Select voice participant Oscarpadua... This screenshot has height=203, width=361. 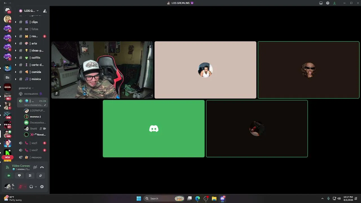[35, 123]
